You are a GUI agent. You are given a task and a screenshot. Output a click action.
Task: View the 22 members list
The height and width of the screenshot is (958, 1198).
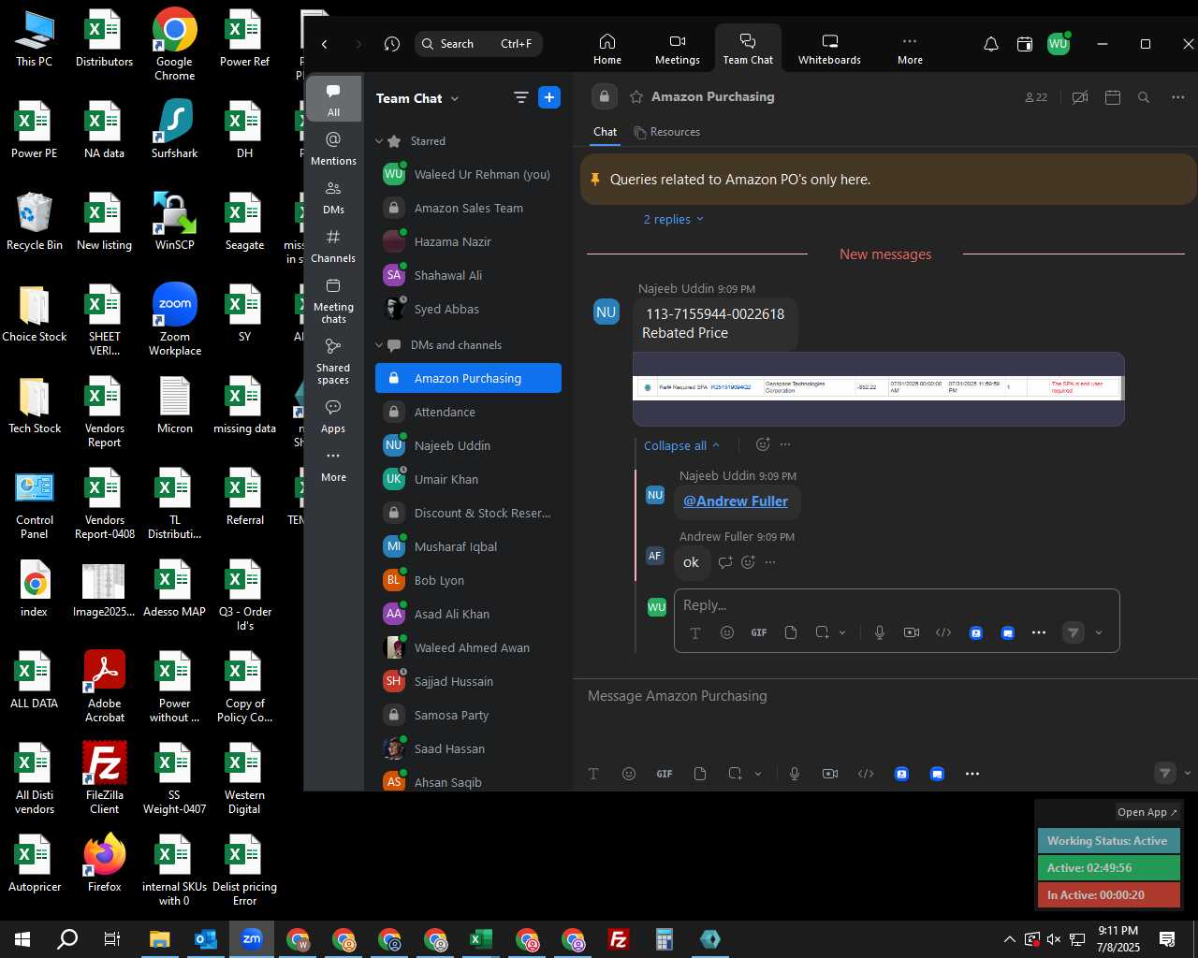(x=1036, y=97)
